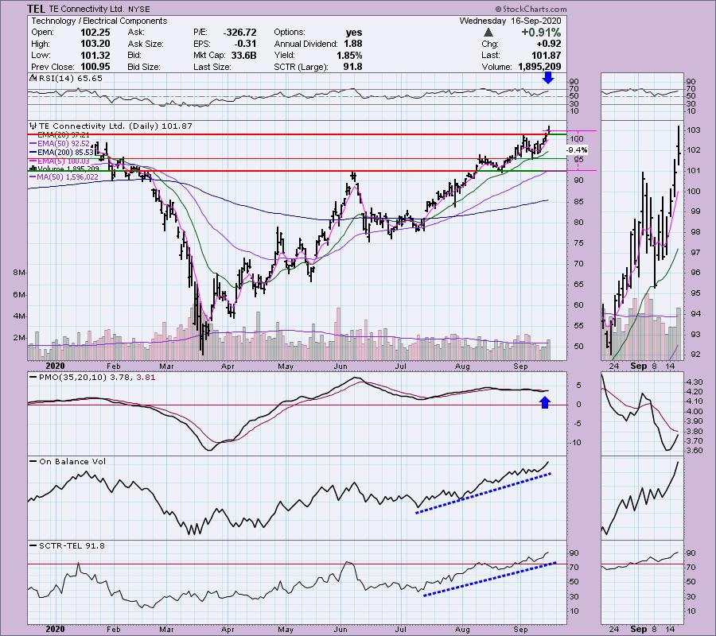
Task: Select the TEL ticker symbol in the header
Action: [36, 9]
